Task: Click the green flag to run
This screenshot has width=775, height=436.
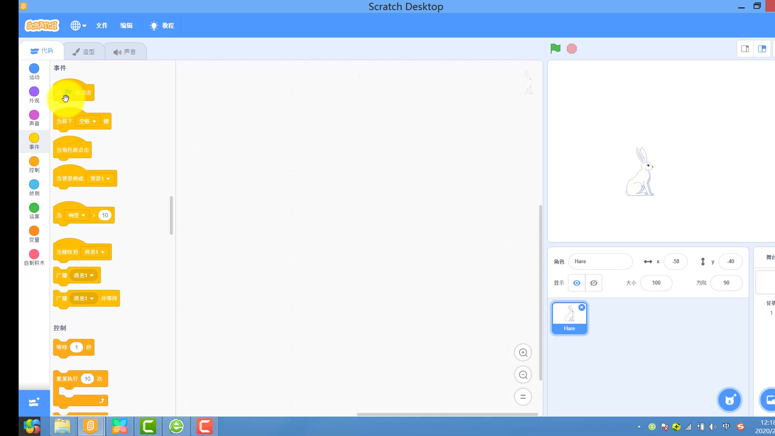Action: point(555,49)
